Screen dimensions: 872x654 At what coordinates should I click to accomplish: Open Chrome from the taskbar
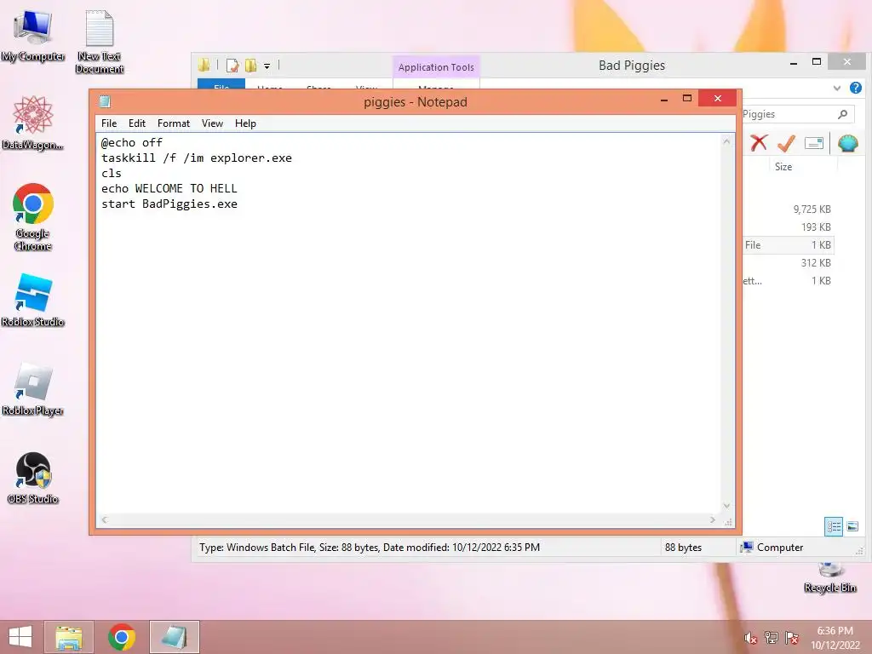(122, 637)
